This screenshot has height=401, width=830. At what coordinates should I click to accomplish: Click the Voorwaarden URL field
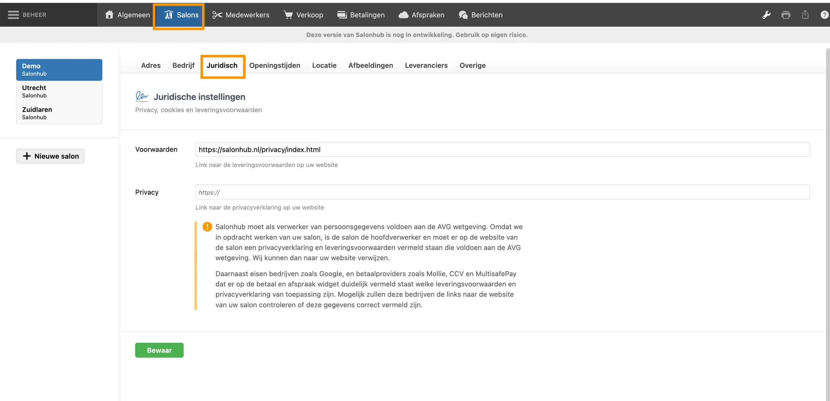click(x=502, y=149)
